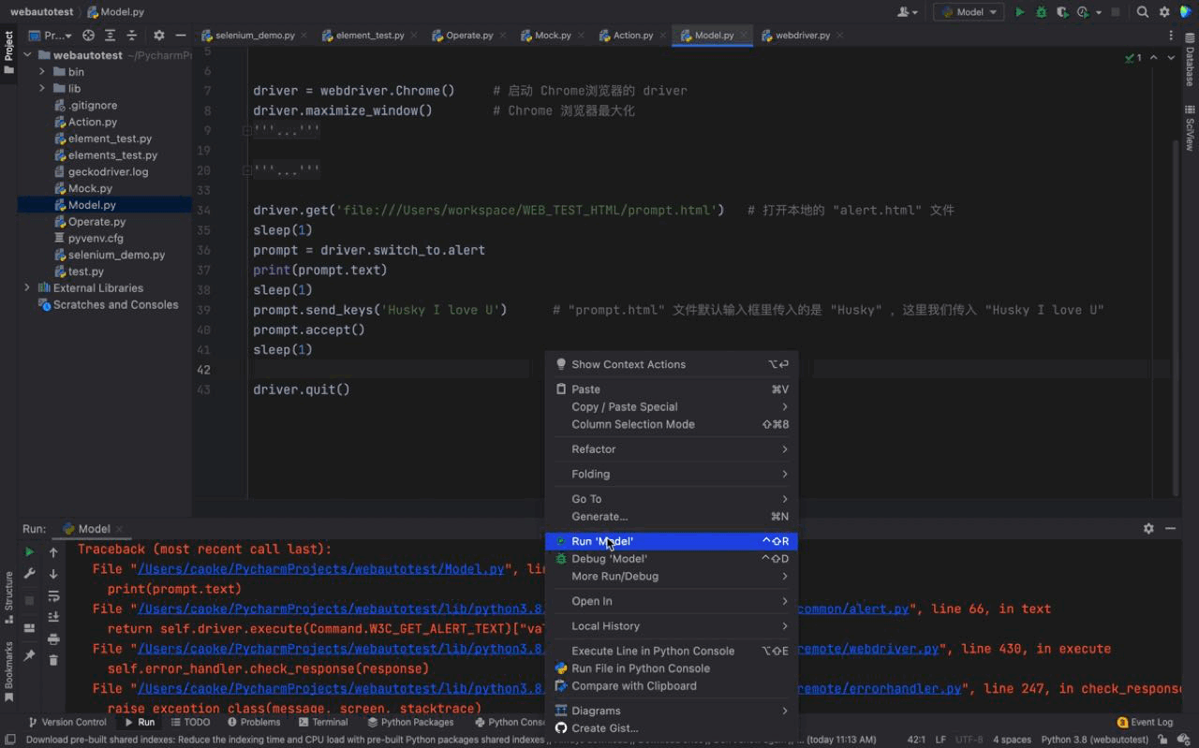Open Version Control tool window
This screenshot has width=1199, height=748.
67,722
